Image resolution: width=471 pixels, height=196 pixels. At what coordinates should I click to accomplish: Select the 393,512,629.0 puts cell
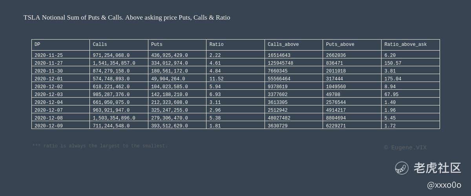[x=177, y=125]
